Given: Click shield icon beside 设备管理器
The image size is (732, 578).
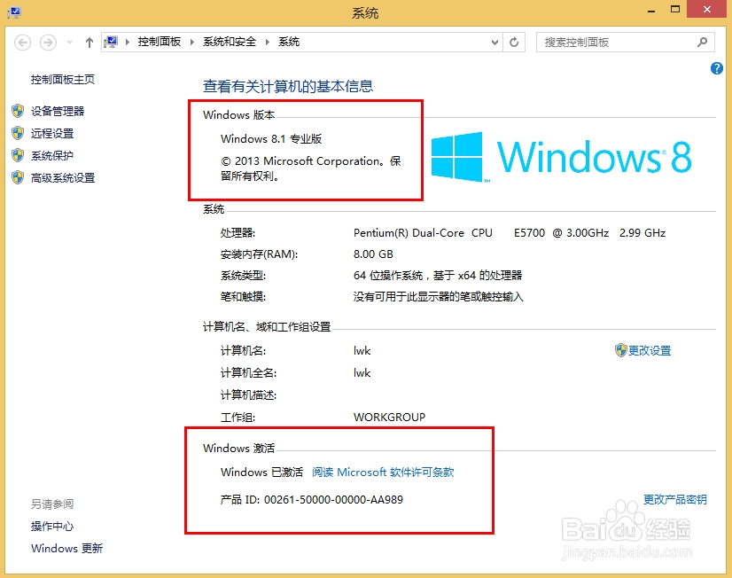Looking at the screenshot, I should (18, 111).
